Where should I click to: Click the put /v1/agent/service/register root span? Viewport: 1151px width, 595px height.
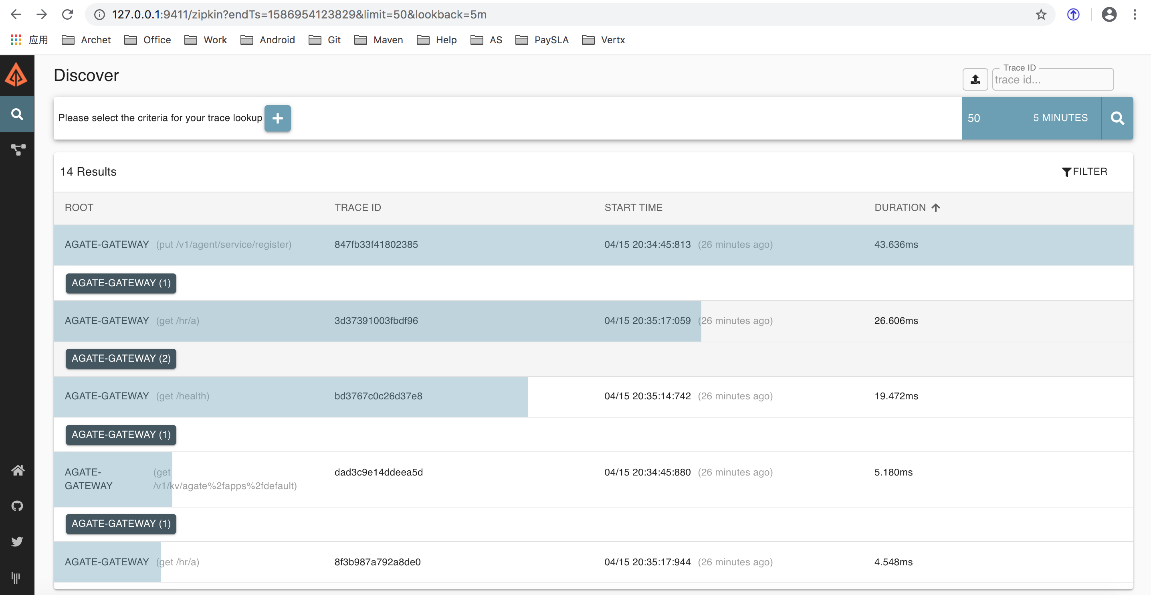tap(223, 245)
